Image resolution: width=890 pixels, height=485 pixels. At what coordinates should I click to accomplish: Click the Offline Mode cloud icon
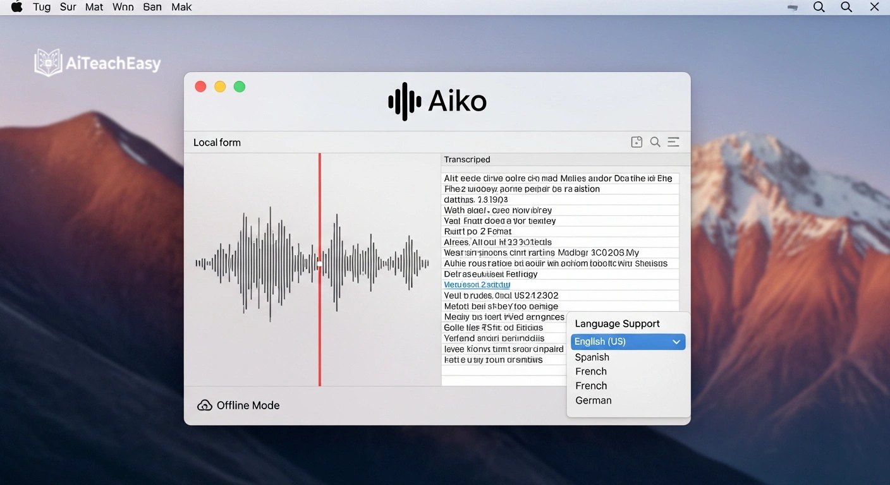[x=205, y=405]
